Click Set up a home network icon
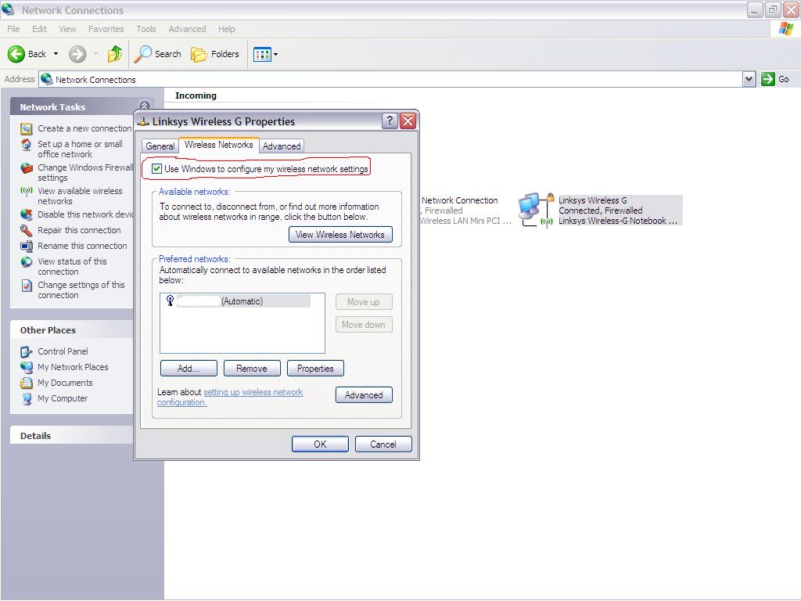 tap(27, 145)
